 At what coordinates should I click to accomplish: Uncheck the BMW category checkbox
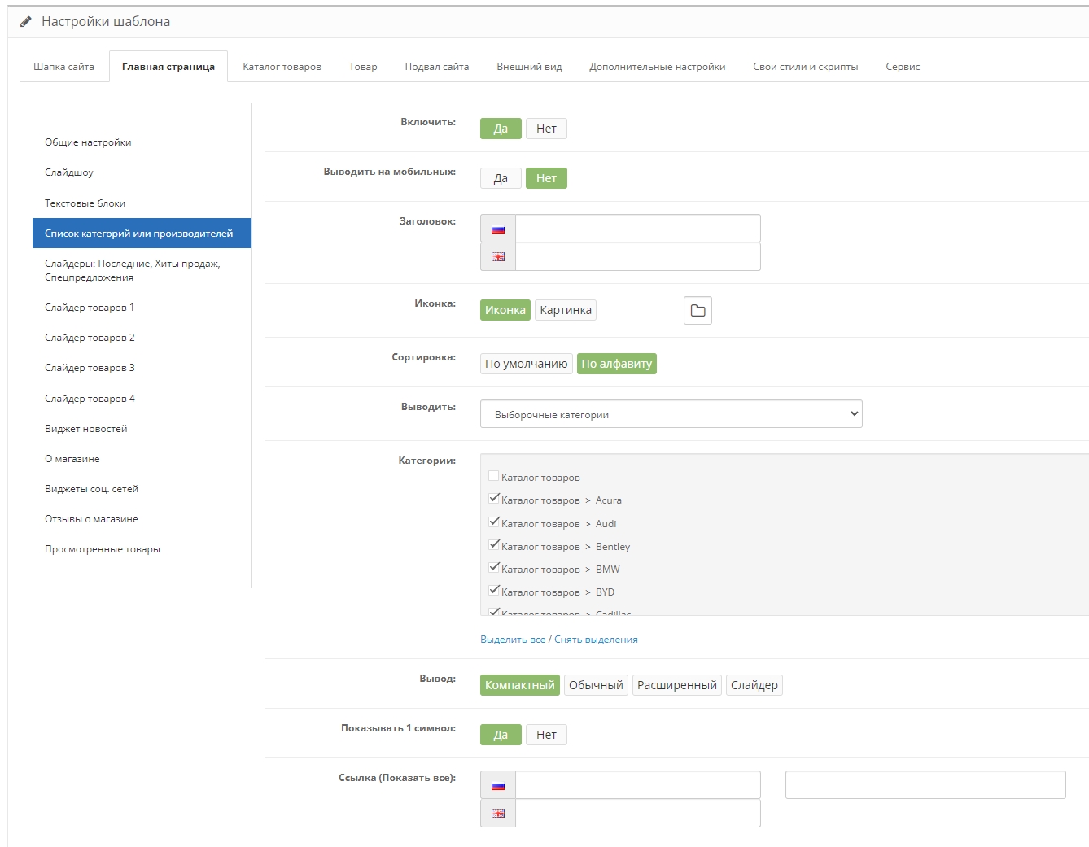[x=494, y=568]
